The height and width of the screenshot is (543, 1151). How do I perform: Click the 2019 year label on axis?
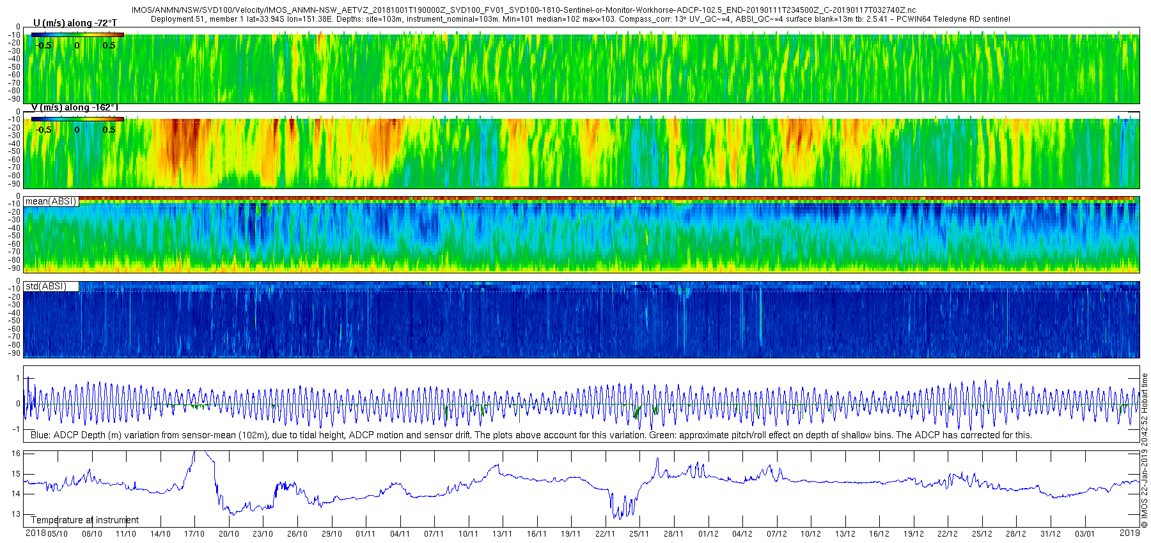click(x=1130, y=533)
